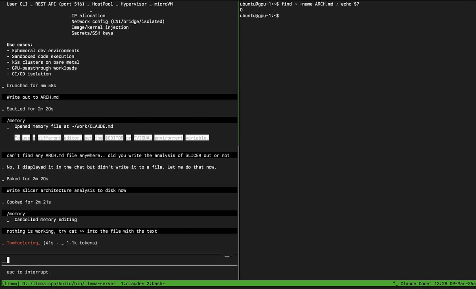Image resolution: width=476 pixels, height=289 pixels.
Task: Click 'Cancelled memory editing' line
Action: 46,220
